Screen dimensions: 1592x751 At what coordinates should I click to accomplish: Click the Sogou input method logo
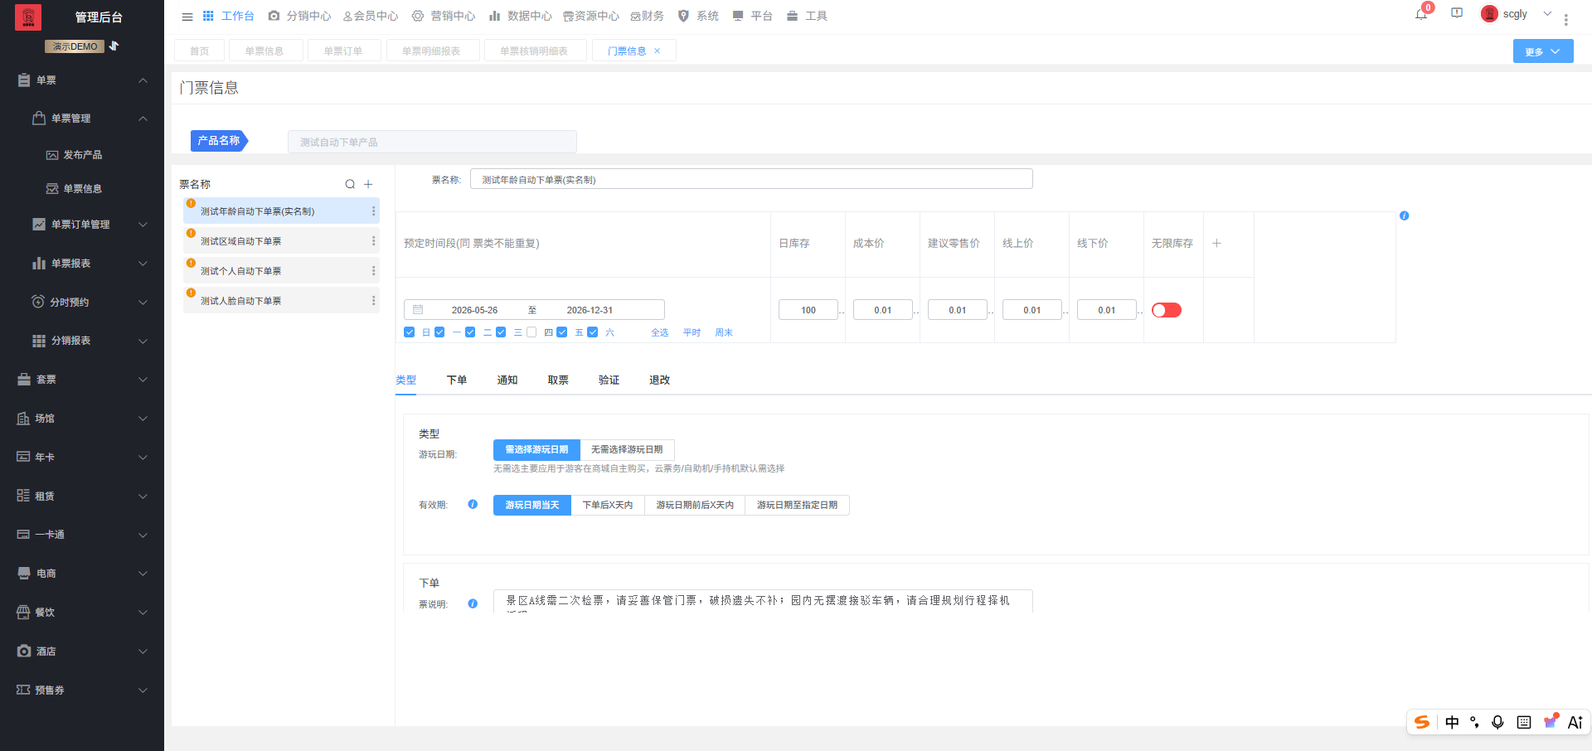[x=1422, y=722]
